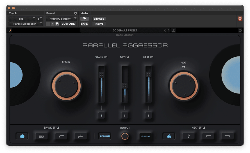The image size is (250, 153).
Task: Toggle plugin BYPASS
Action: click(99, 19)
